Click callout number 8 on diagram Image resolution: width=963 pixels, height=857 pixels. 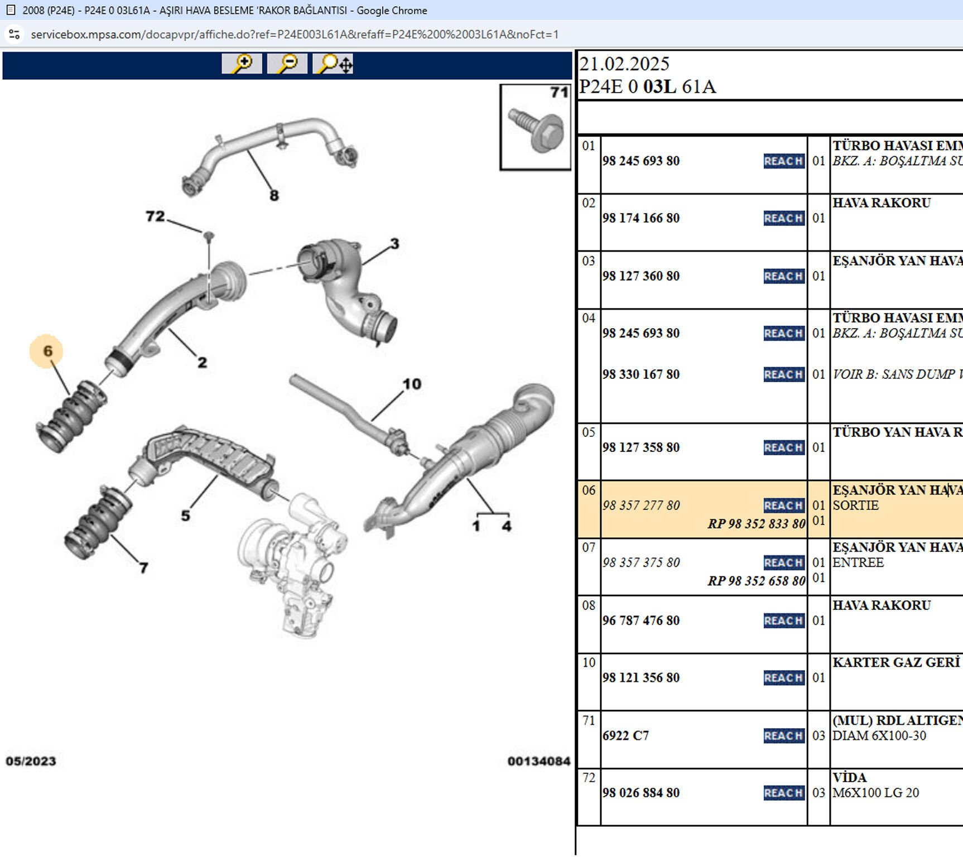click(274, 195)
